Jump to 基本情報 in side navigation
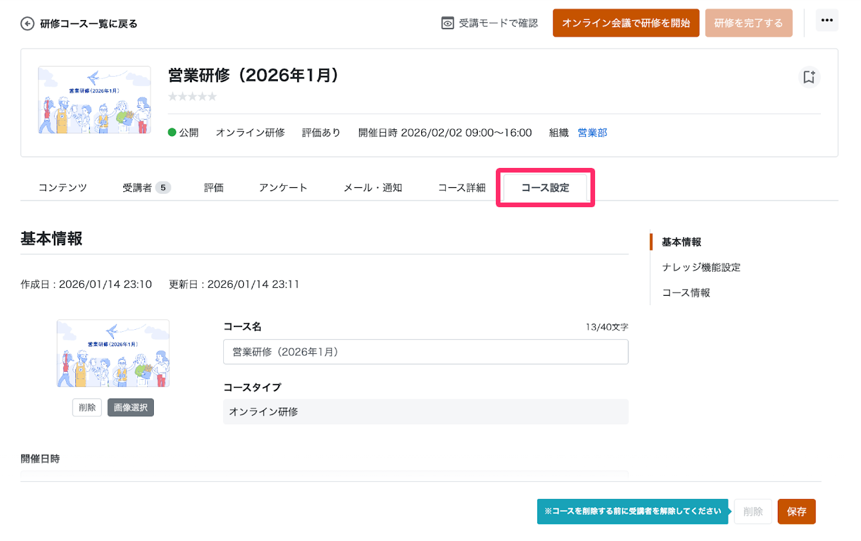The width and height of the screenshot is (861, 541). point(681,242)
